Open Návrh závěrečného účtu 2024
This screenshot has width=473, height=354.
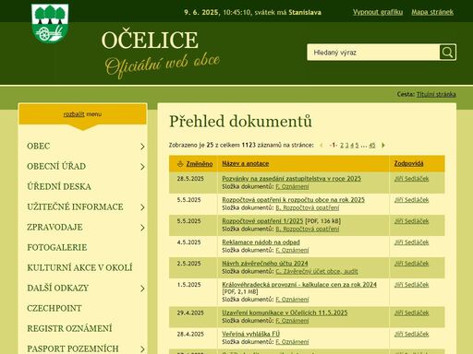click(265, 264)
